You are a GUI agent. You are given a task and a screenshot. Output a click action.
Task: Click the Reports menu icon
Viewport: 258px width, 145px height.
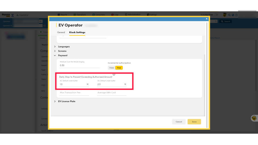(59, 15)
